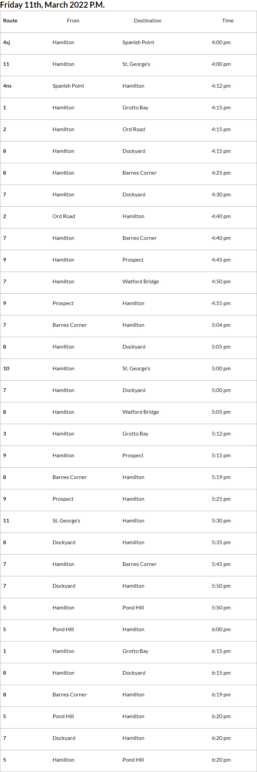The width and height of the screenshot is (257, 772).
Task: Click the 5:12 pm Grotto Bay time
Action: tap(221, 434)
